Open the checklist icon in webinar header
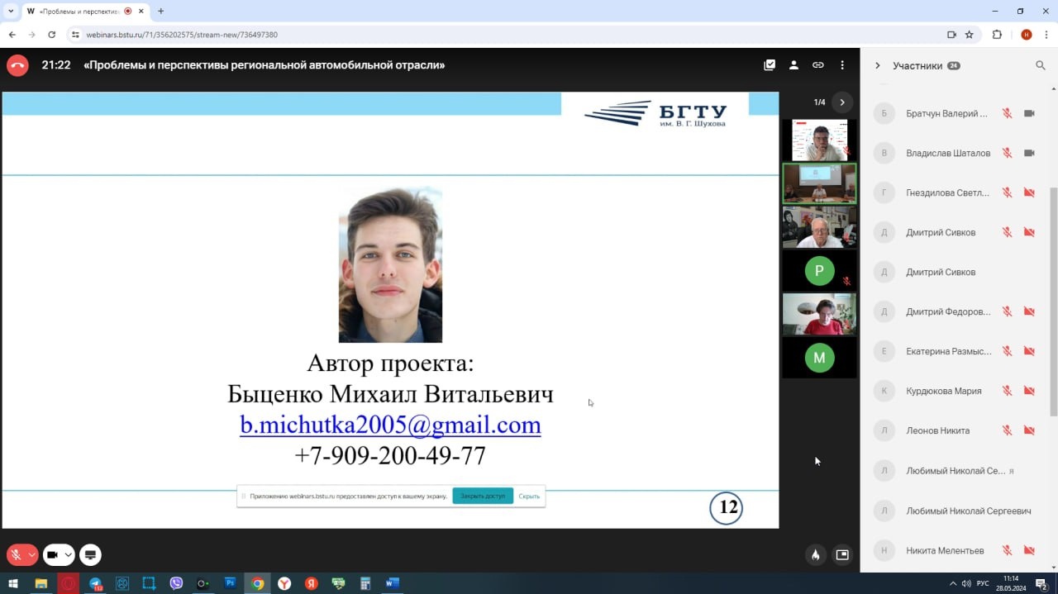1058x594 pixels. (x=770, y=65)
